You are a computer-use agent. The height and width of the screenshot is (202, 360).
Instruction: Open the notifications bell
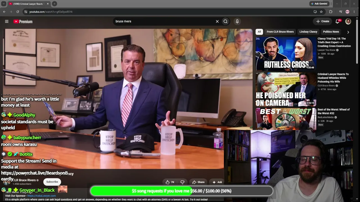(x=338, y=21)
